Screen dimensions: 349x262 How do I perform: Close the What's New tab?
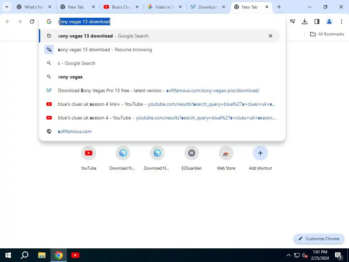click(x=50, y=7)
